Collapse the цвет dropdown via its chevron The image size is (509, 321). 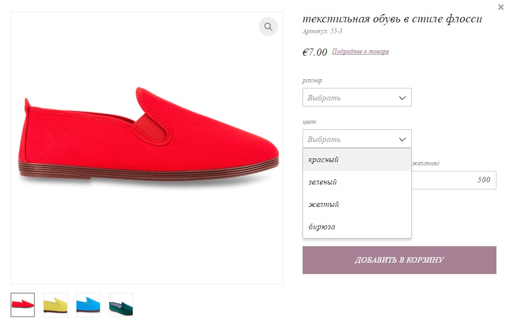pyautogui.click(x=402, y=139)
